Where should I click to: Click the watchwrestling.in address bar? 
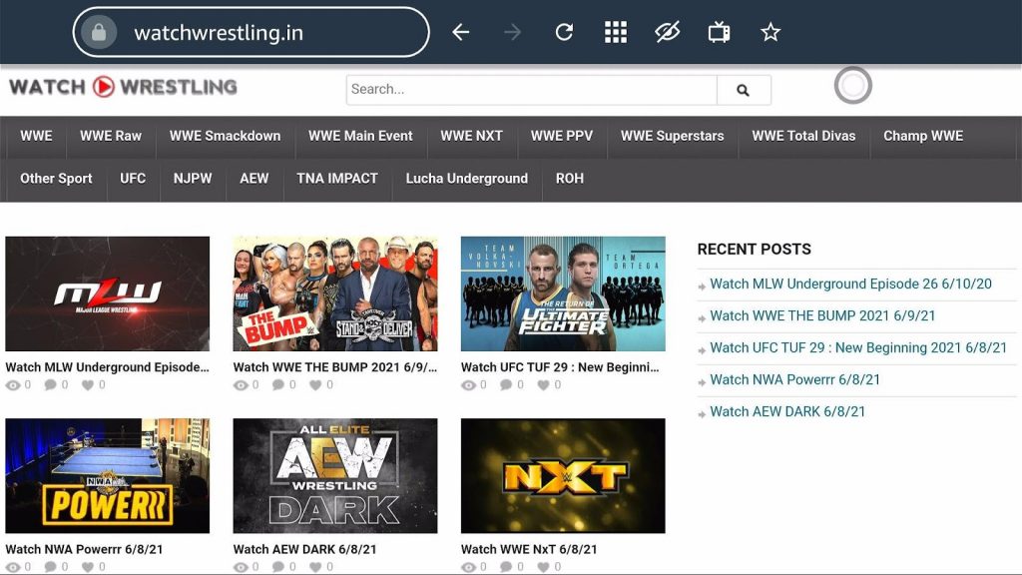[x=251, y=32]
